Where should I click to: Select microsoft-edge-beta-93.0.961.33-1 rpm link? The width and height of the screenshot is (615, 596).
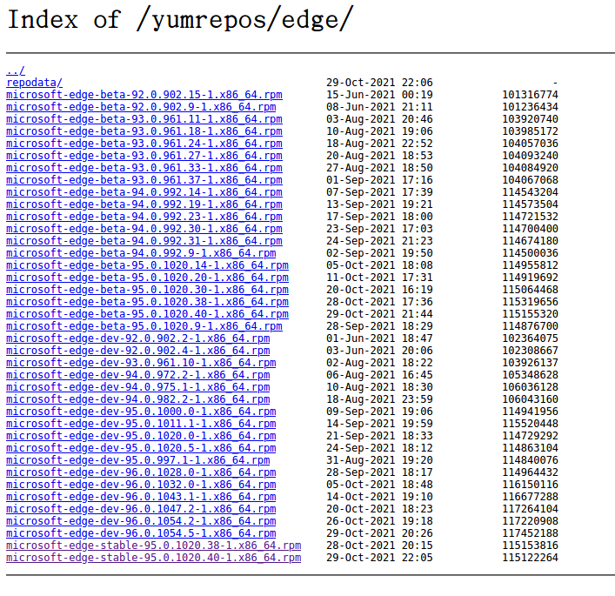tap(144, 168)
